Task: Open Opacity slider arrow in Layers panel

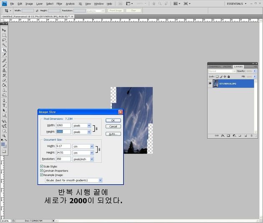Action: [x=255, y=71]
